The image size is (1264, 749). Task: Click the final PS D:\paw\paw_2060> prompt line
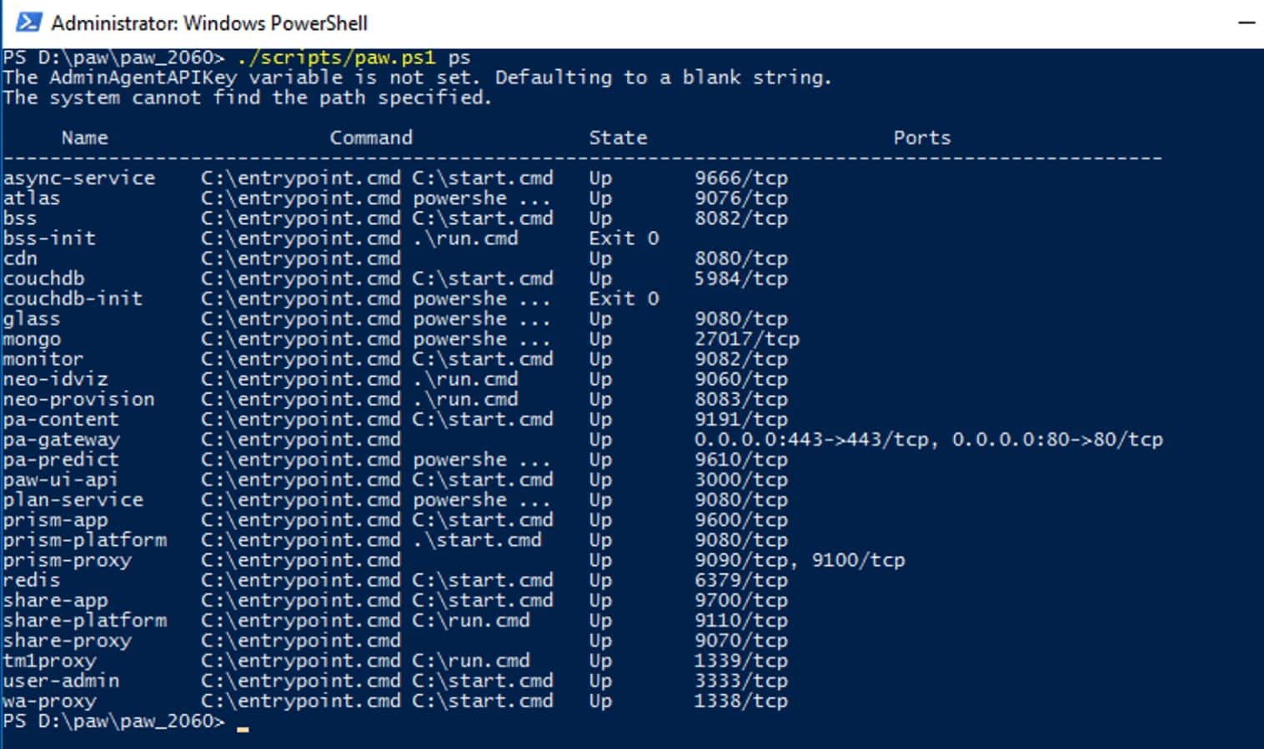tap(117, 721)
